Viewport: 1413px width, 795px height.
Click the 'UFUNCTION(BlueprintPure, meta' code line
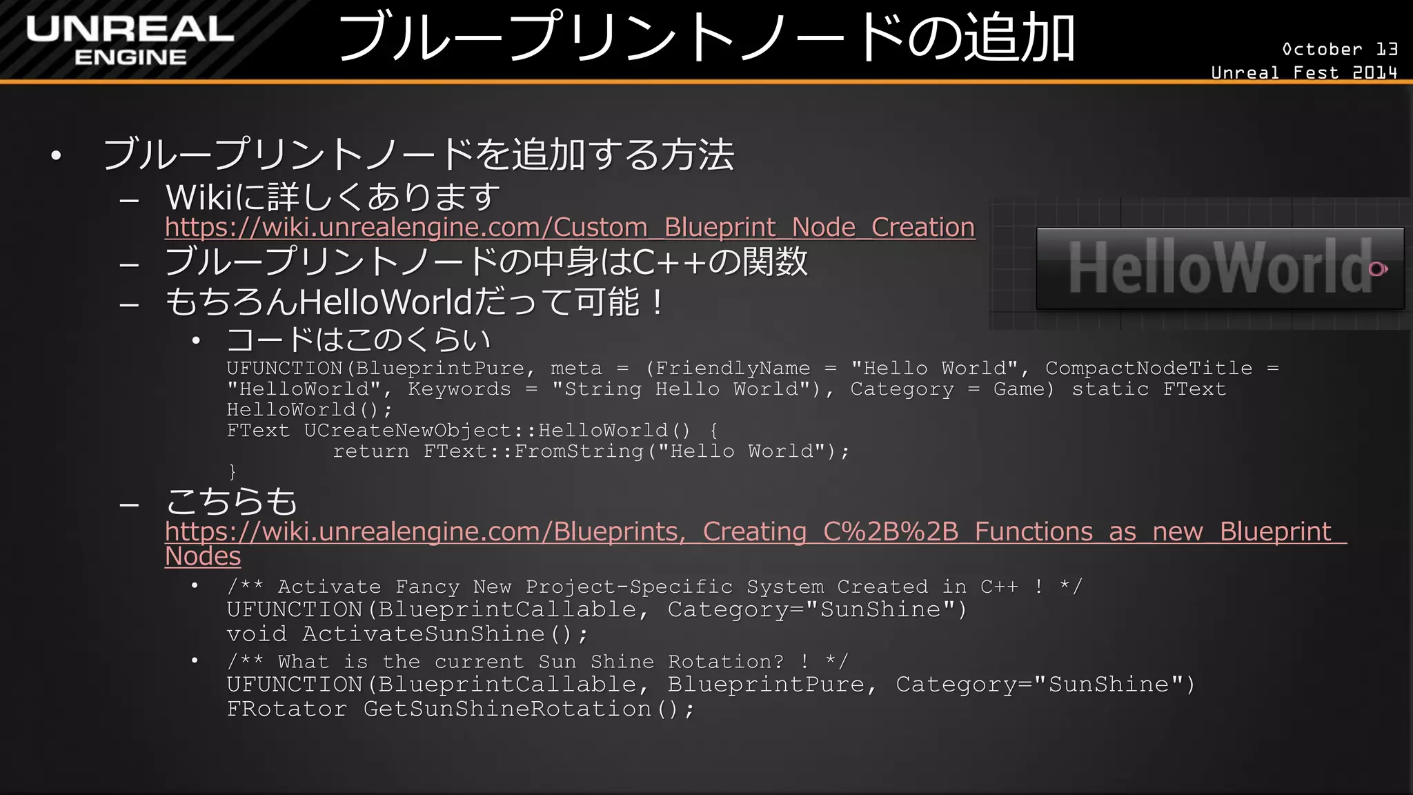pyautogui.click(x=753, y=369)
